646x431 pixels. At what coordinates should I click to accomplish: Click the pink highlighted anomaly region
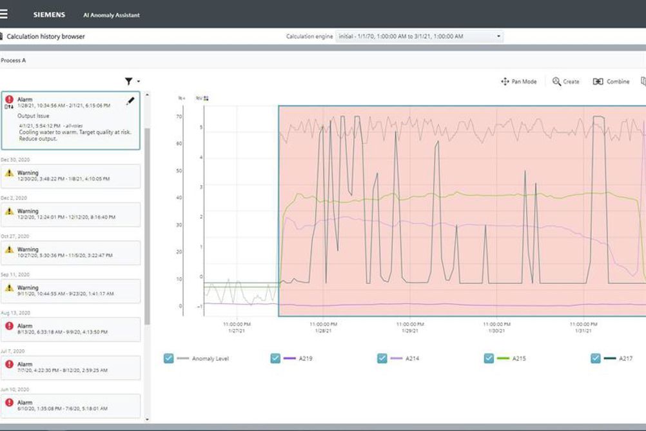click(462, 211)
